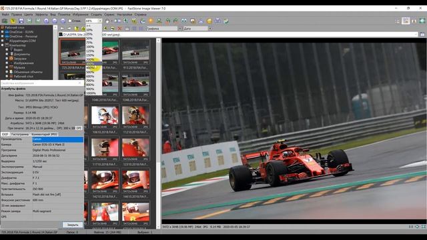
Task: Open the Настройки menu
Action: 125,15
